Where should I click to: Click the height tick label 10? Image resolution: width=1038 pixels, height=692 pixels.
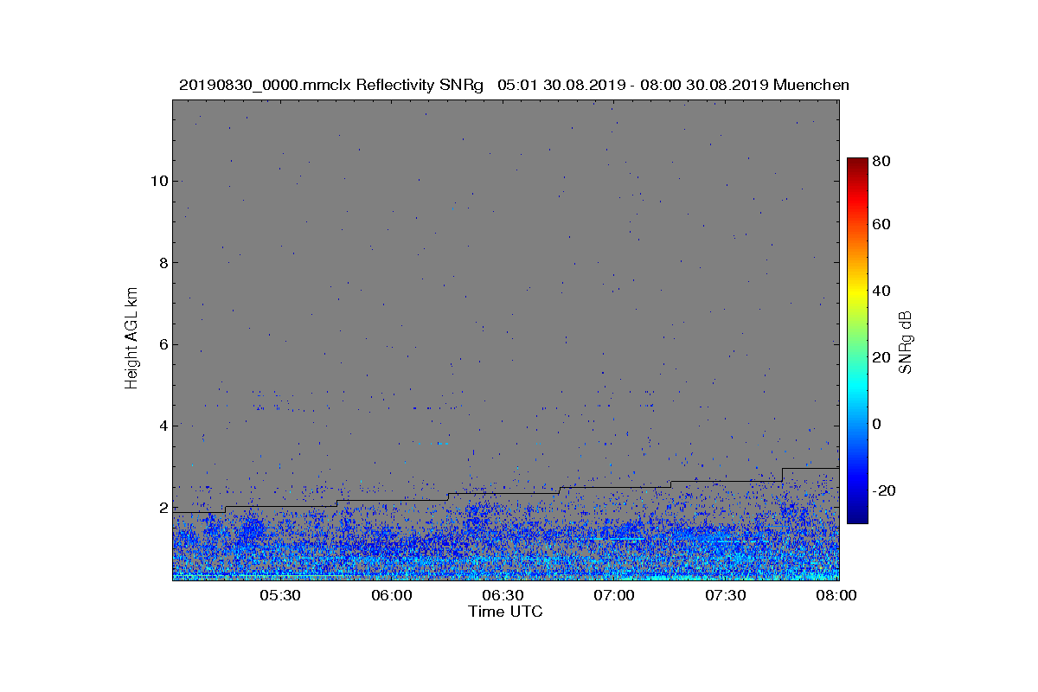(158, 181)
